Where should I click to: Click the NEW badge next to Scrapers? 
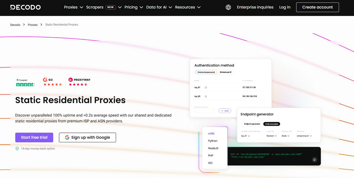[110, 7]
